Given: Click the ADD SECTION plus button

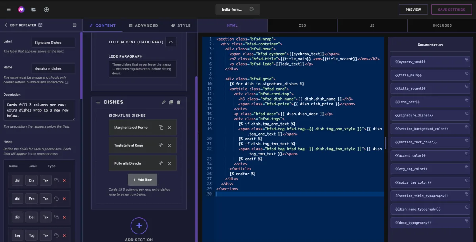Looking at the screenshot, I should 139,226.
